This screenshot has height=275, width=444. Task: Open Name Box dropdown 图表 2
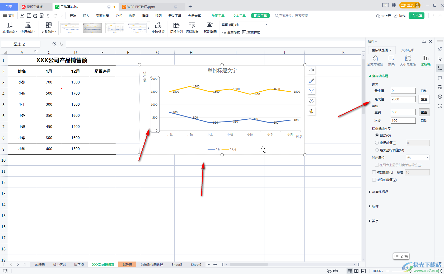[39, 44]
